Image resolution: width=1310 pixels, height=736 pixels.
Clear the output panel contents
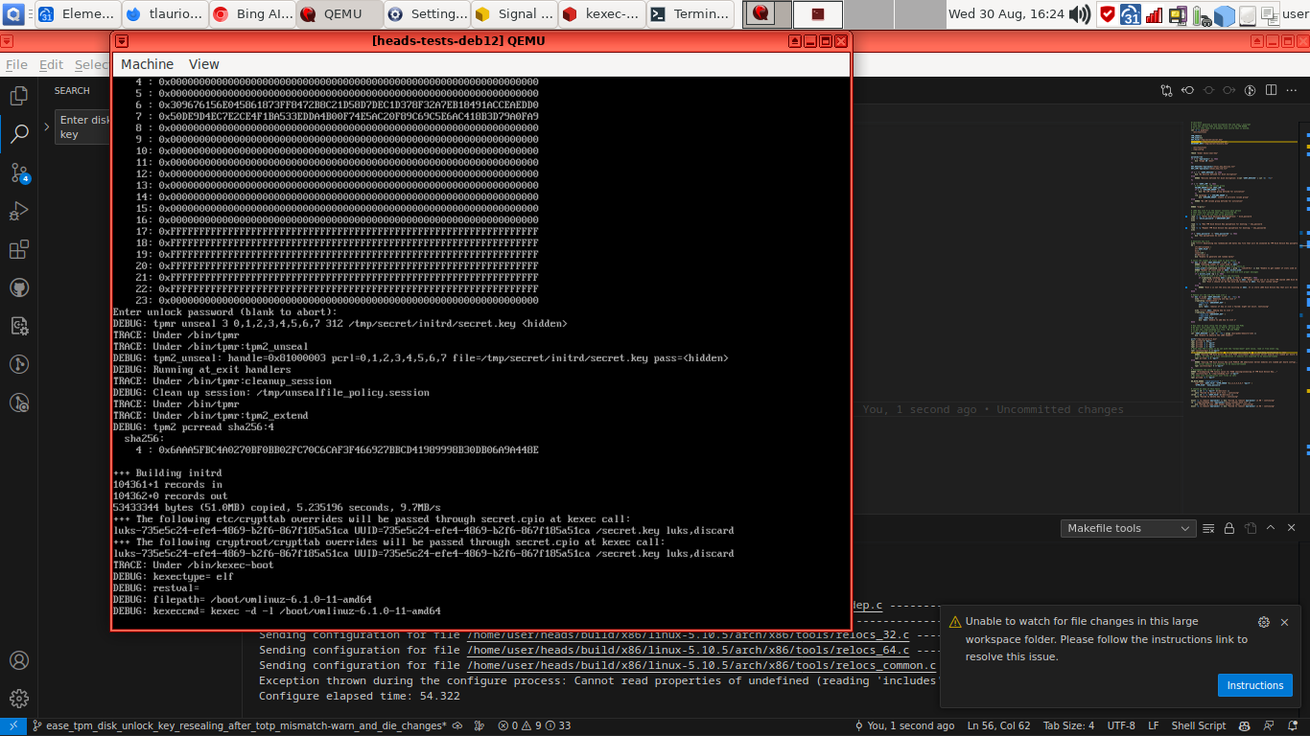(1208, 528)
